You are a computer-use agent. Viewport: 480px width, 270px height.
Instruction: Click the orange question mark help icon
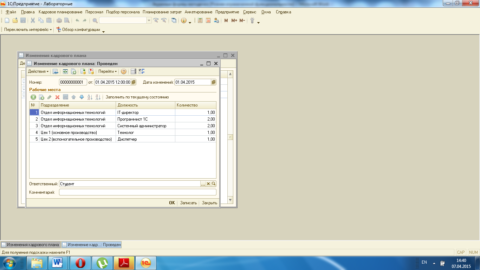(x=124, y=71)
